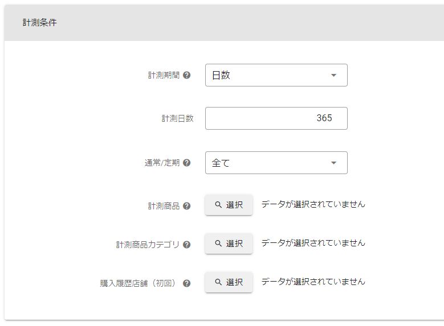Screen dimensions: 444x326
Task: Show help for 計測商品カテゴリ
Action: [x=187, y=245]
